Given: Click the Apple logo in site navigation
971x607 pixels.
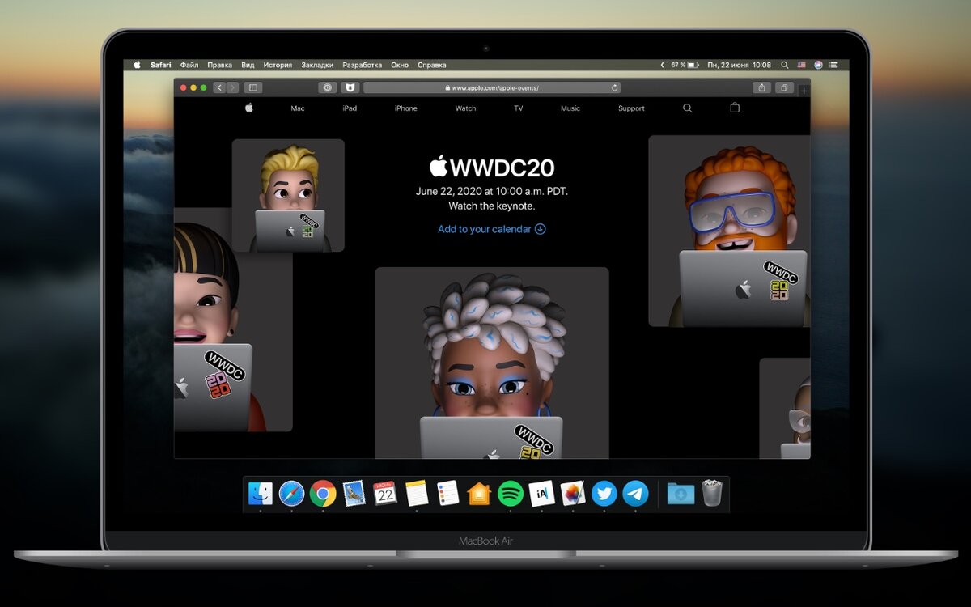Looking at the screenshot, I should tap(249, 108).
